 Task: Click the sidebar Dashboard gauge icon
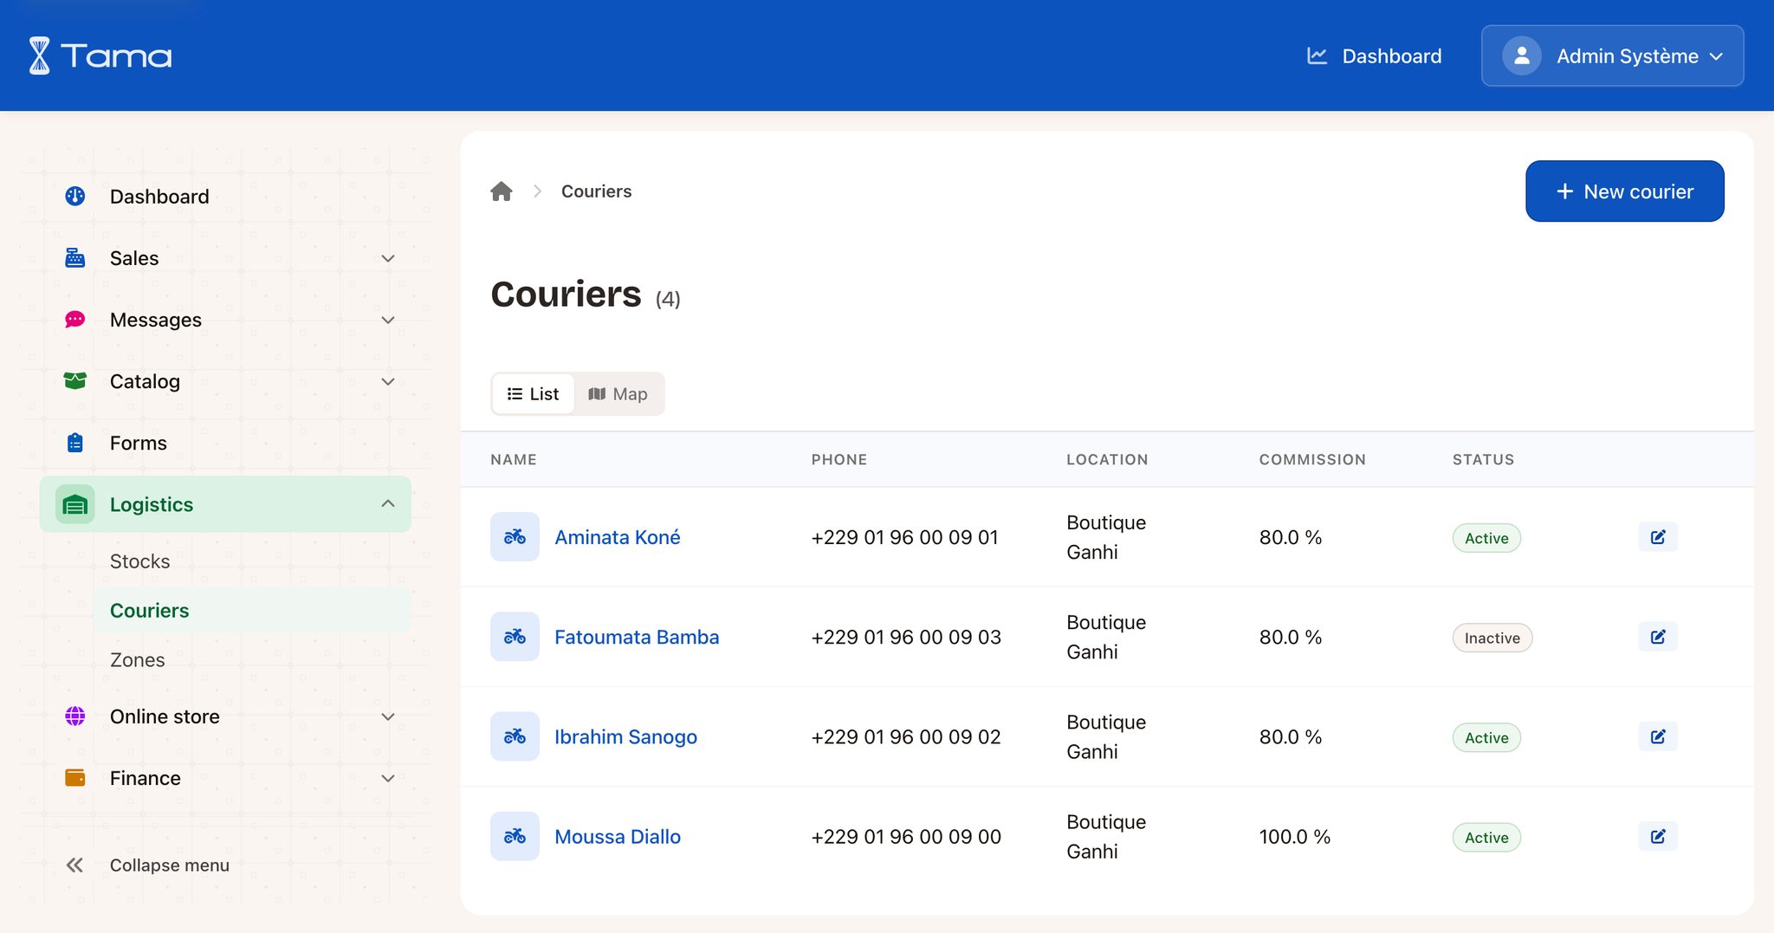click(x=75, y=196)
